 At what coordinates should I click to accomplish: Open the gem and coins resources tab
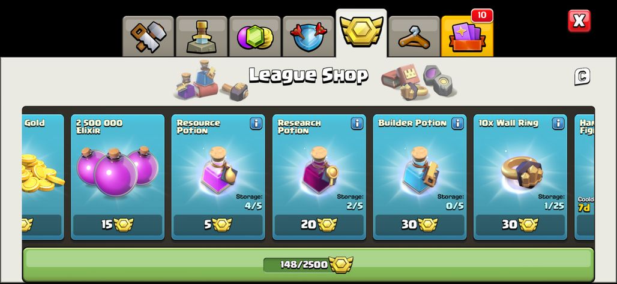[255, 37]
